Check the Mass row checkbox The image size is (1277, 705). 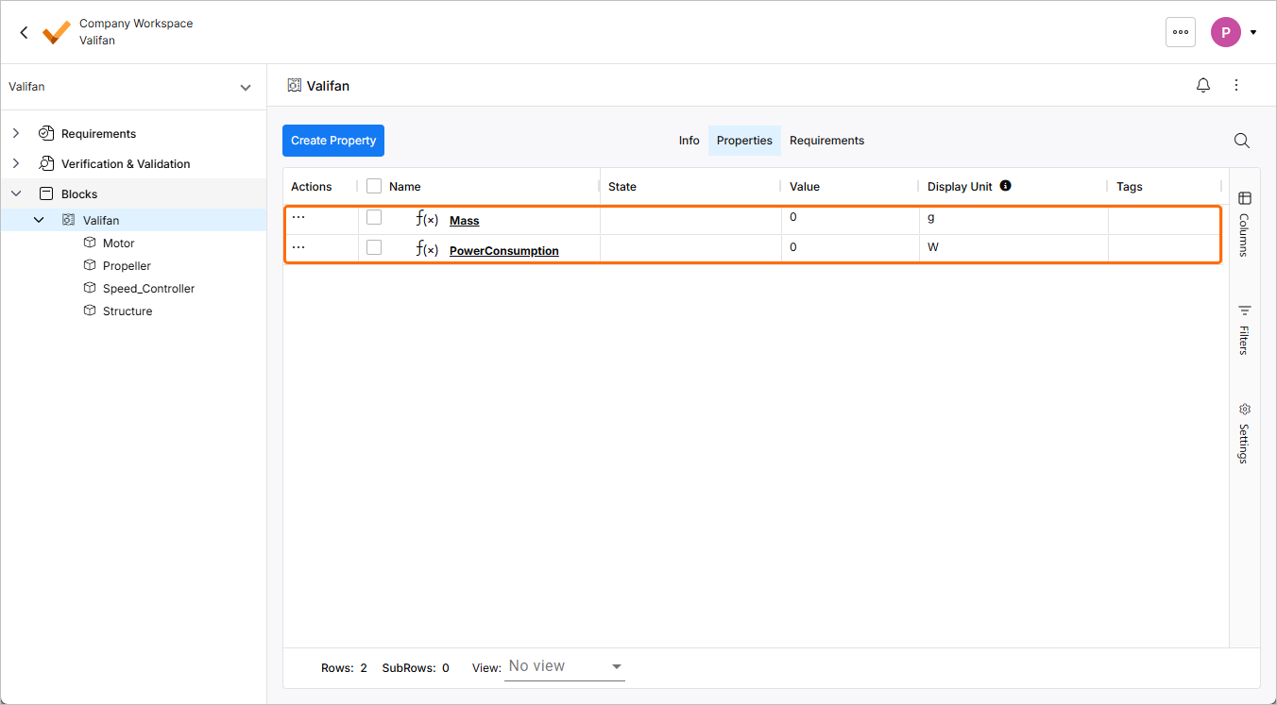(374, 217)
